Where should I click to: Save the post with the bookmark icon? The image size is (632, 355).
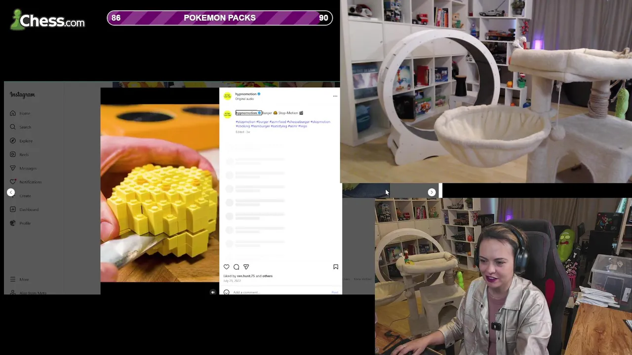[336, 267]
